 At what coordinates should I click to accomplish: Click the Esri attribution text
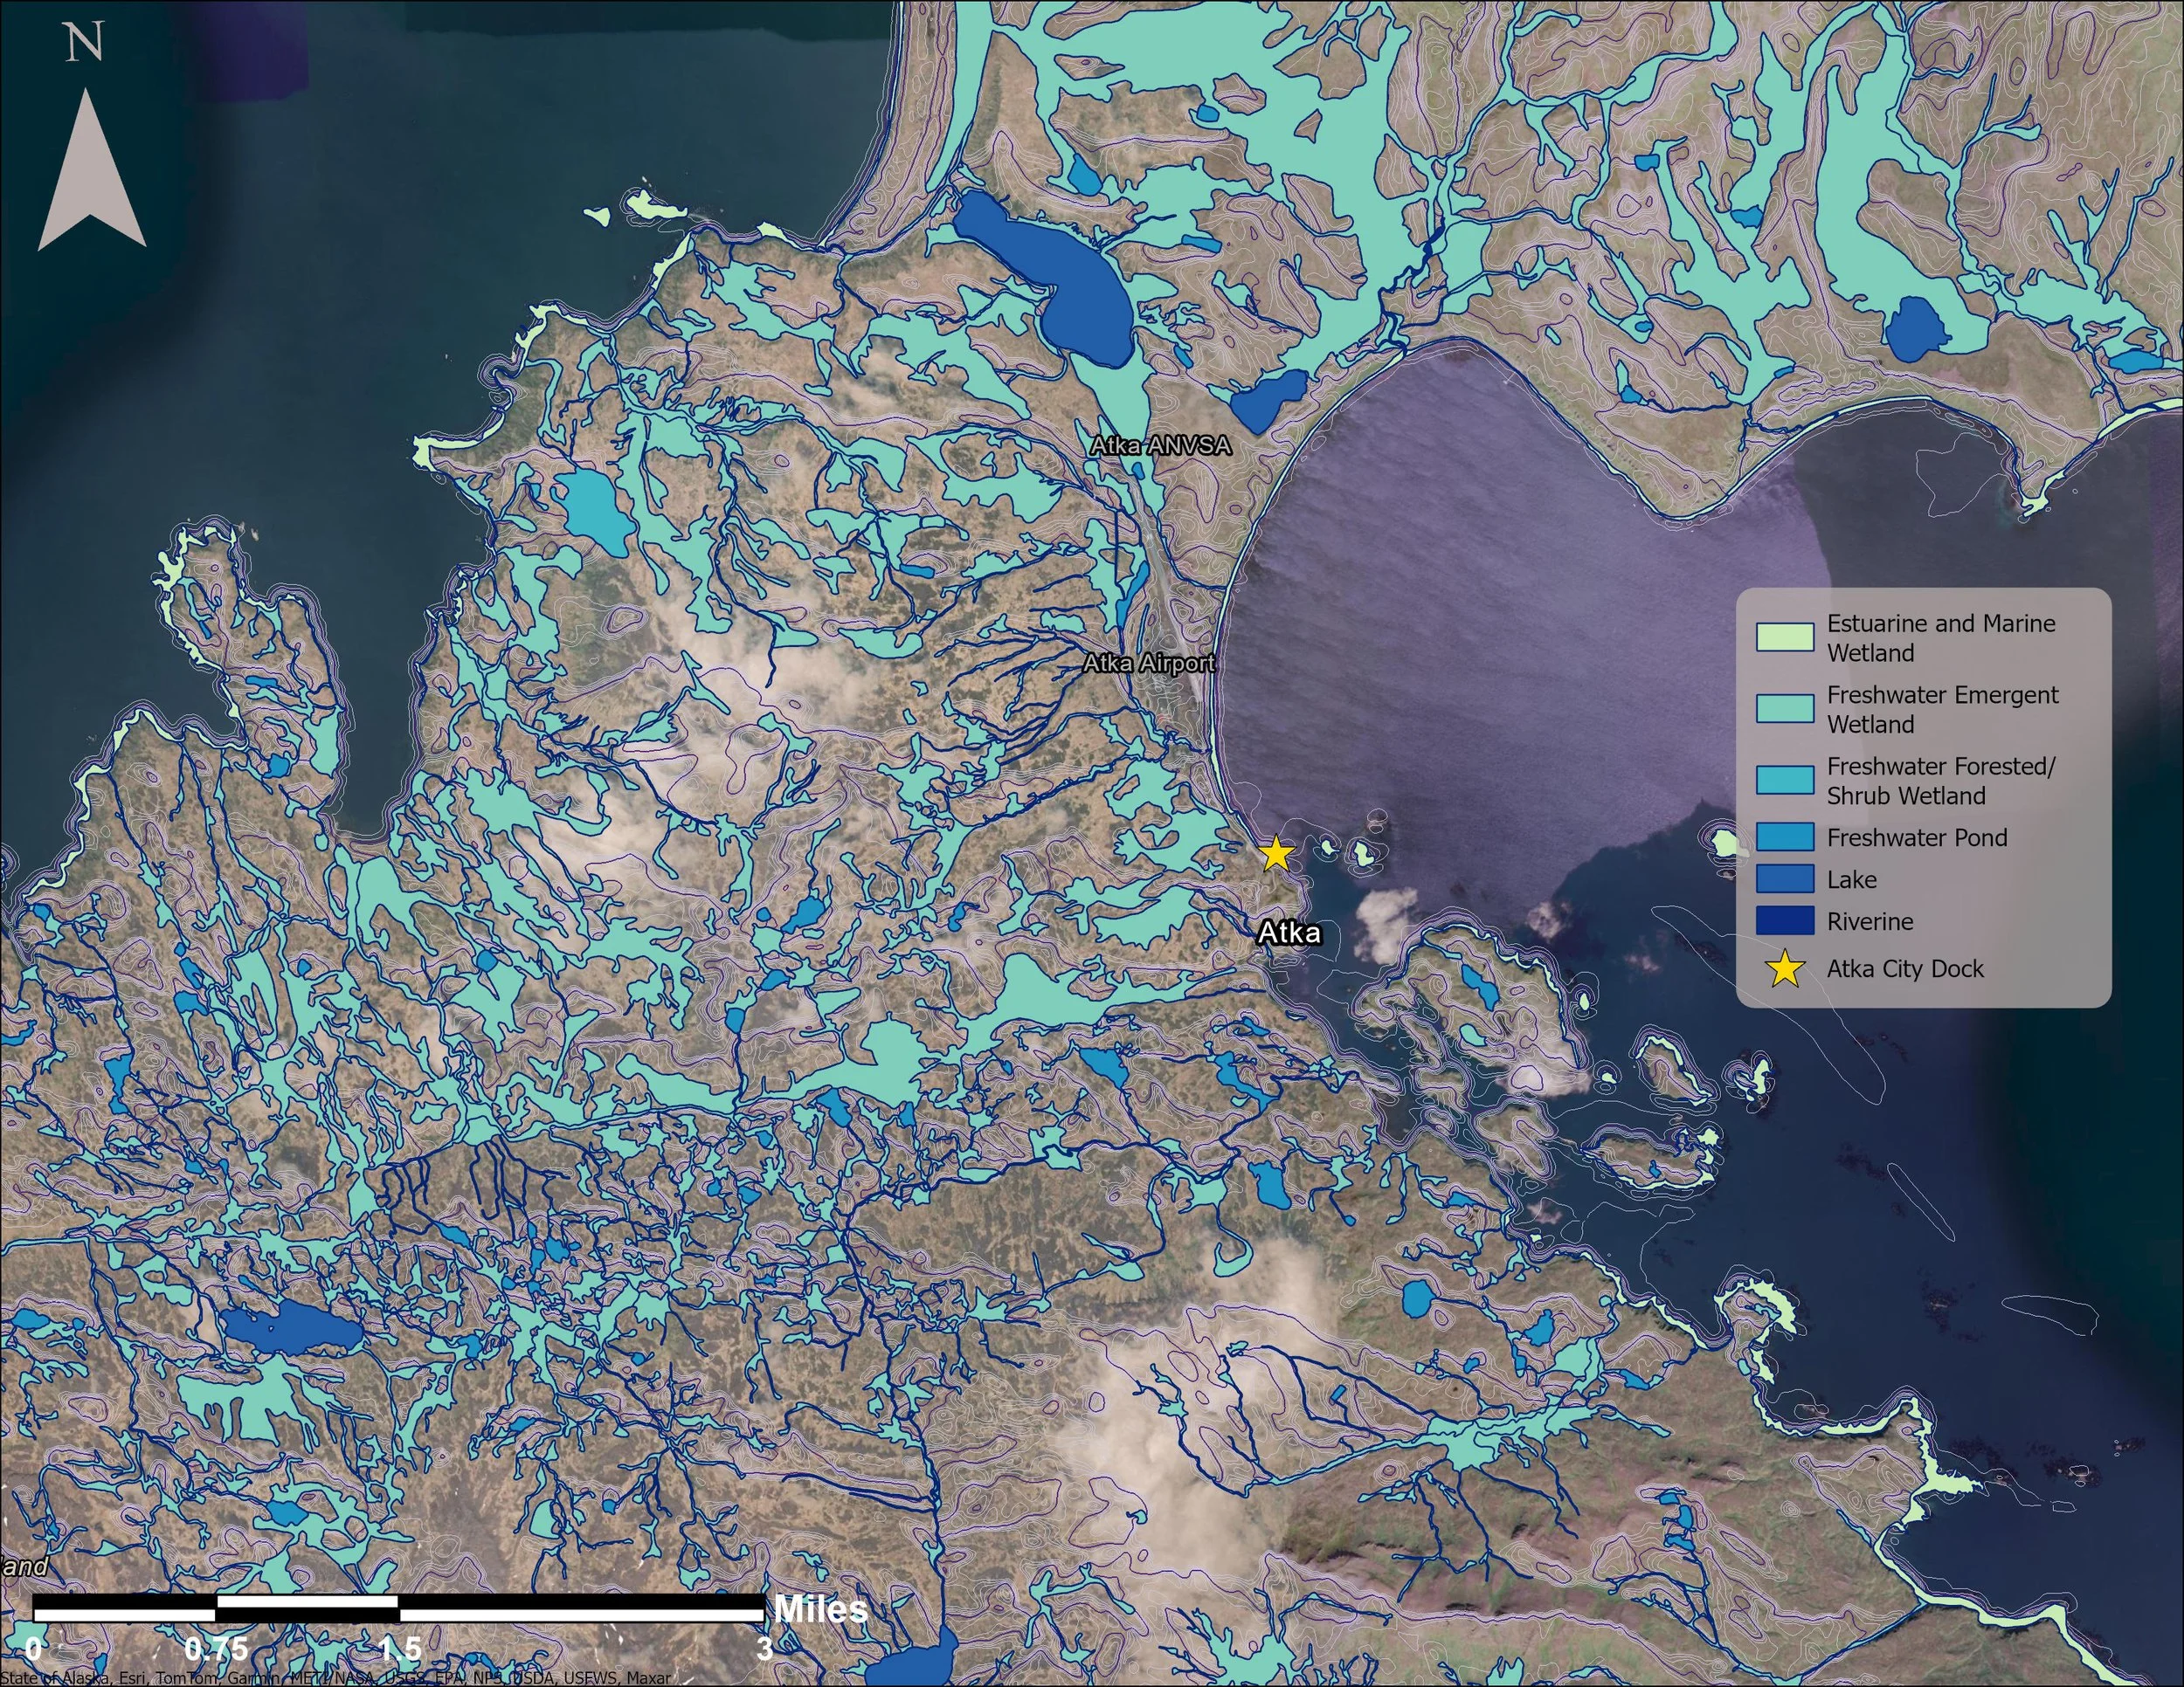click(340, 1675)
